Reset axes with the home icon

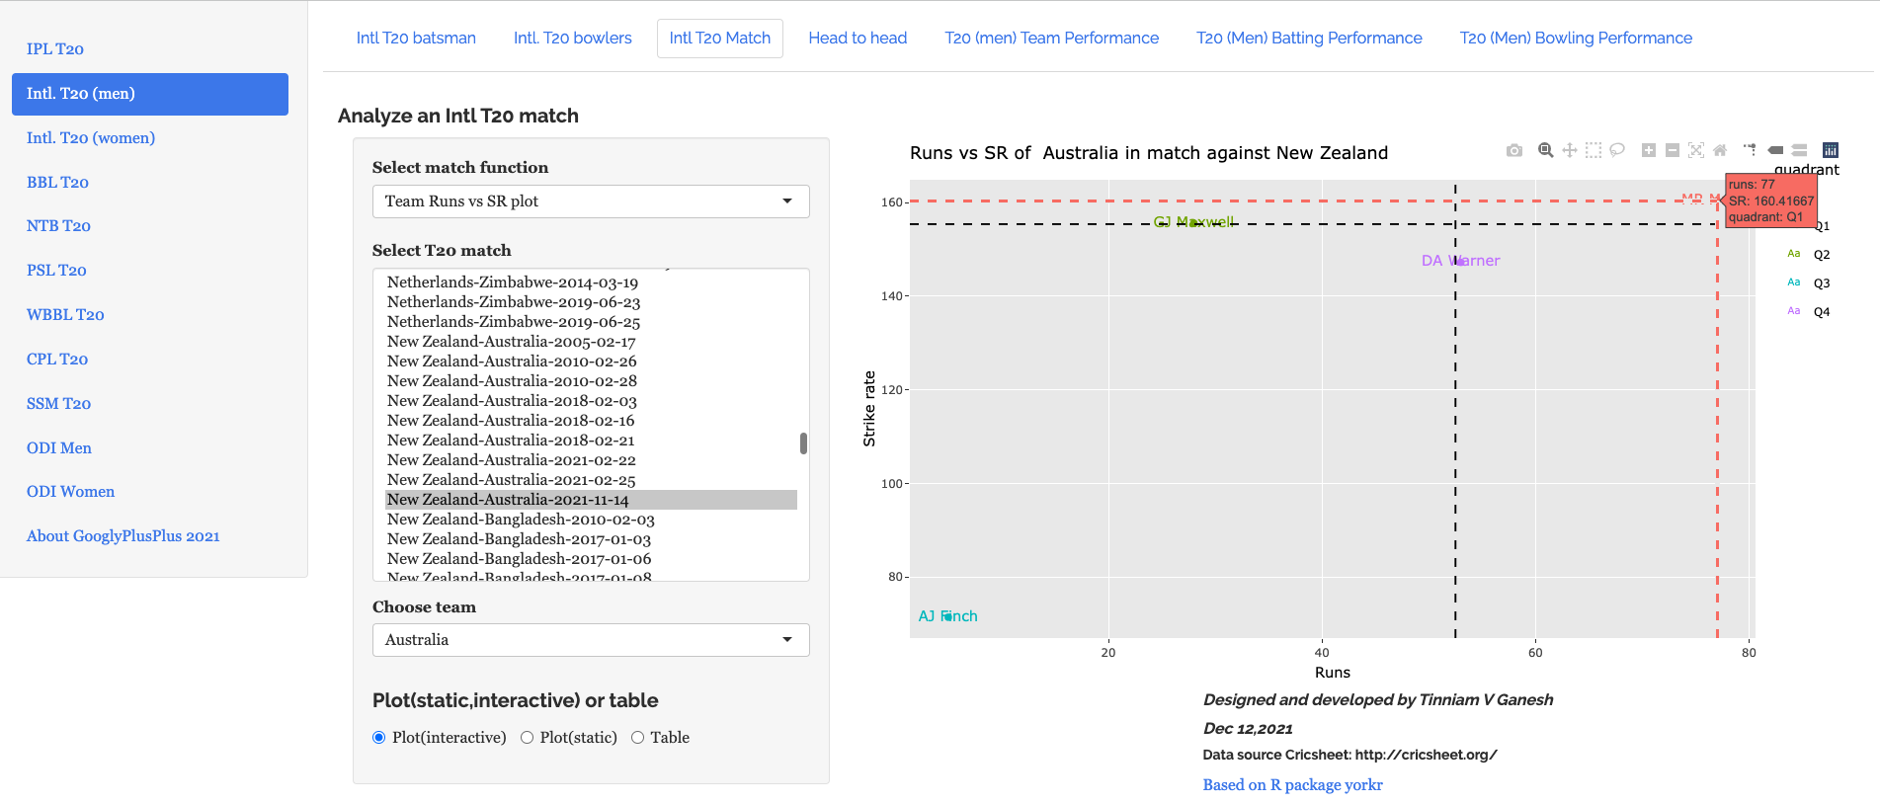pyautogui.click(x=1720, y=150)
